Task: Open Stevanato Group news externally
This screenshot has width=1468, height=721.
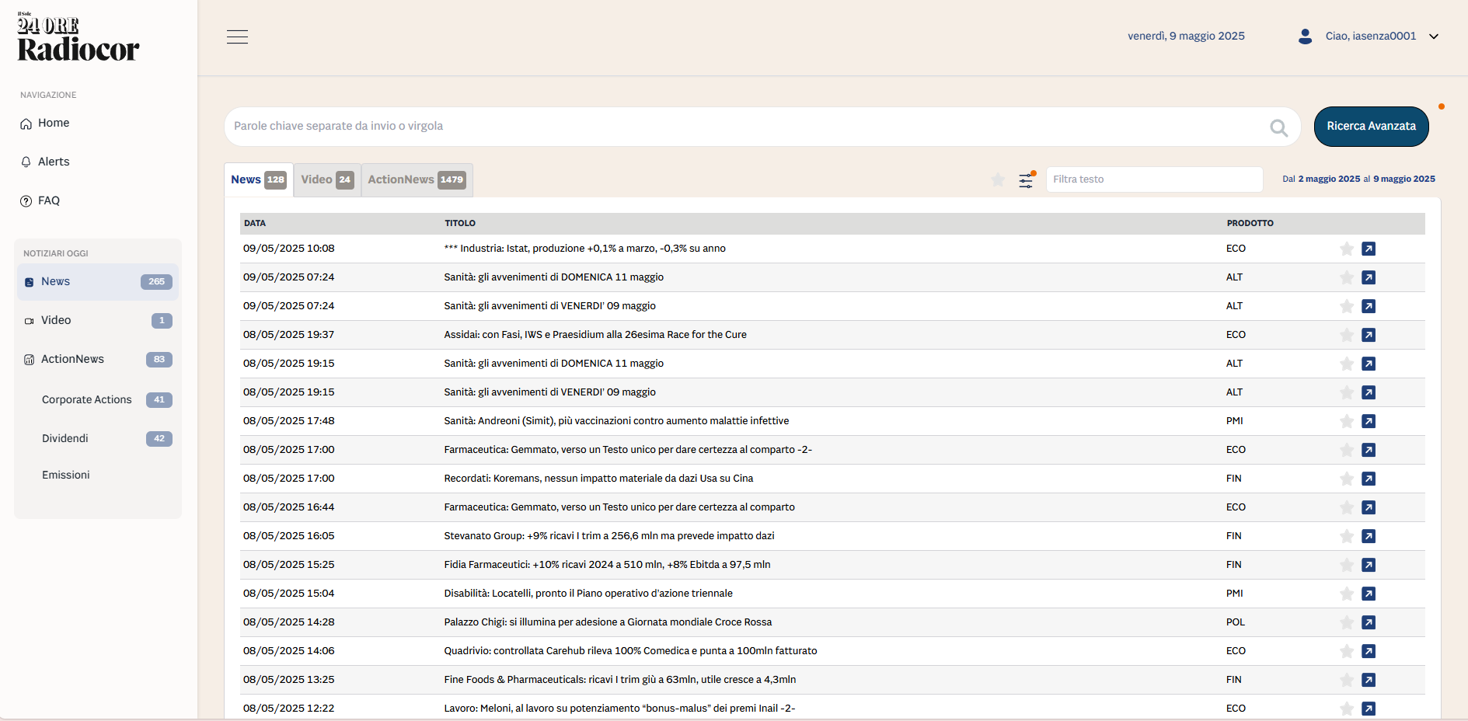Action: tap(1369, 536)
